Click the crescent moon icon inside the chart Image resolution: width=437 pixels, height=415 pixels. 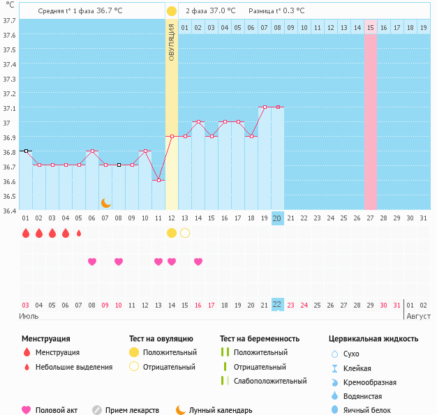click(105, 203)
